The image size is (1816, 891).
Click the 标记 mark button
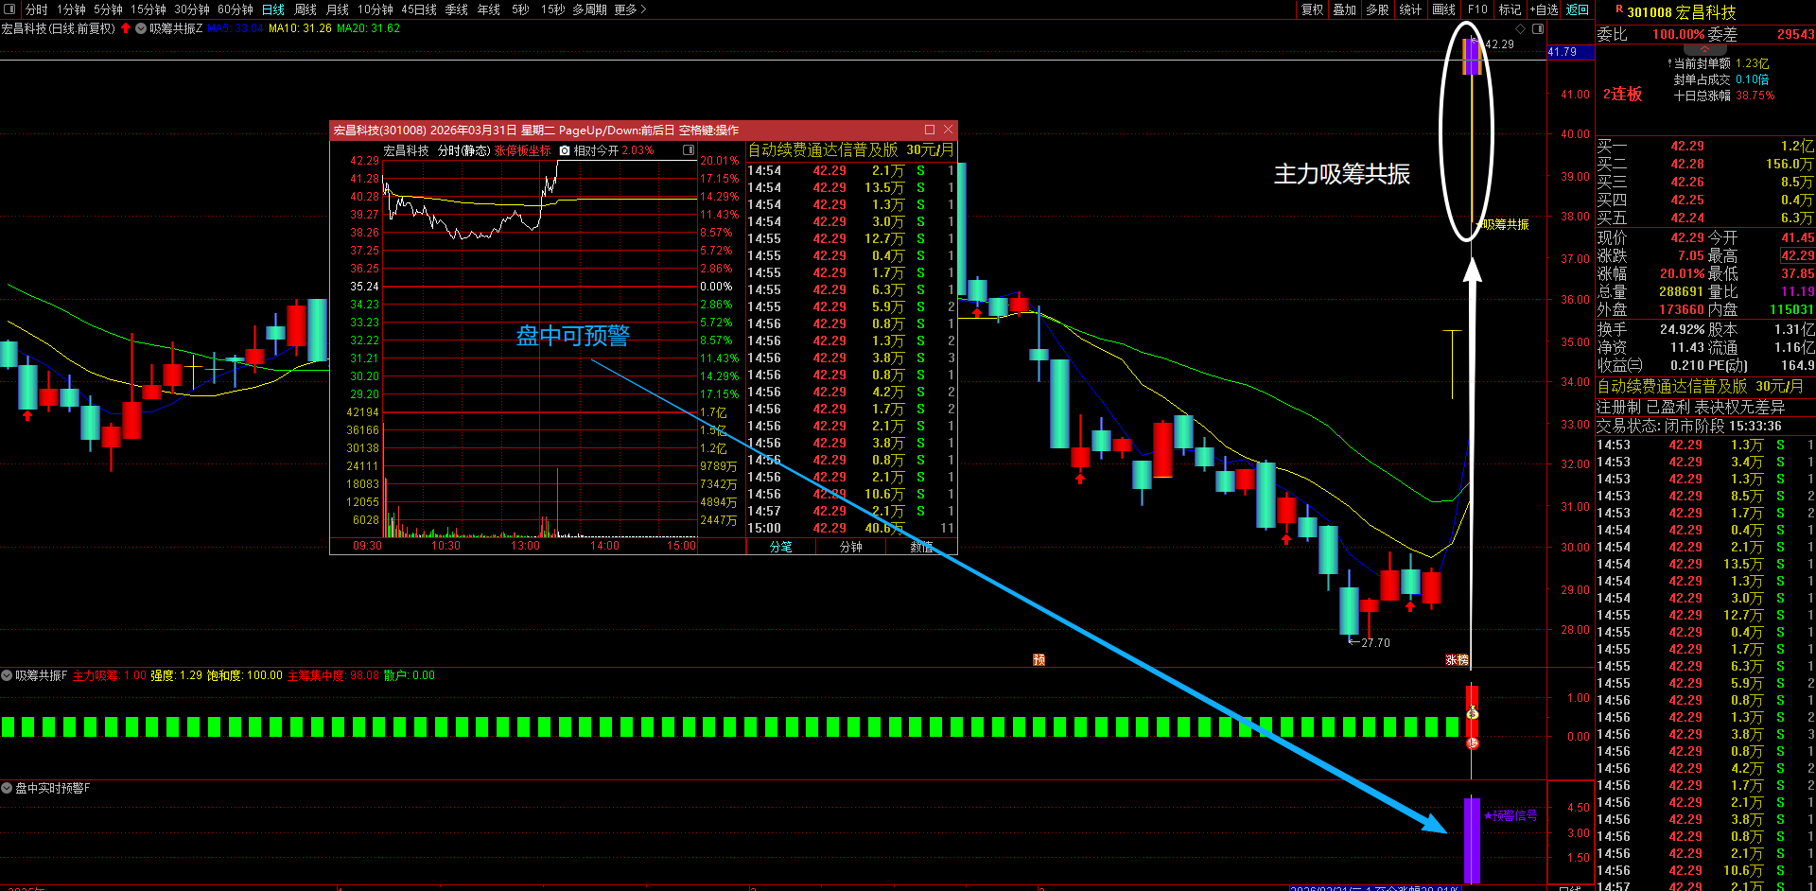pos(1510,9)
